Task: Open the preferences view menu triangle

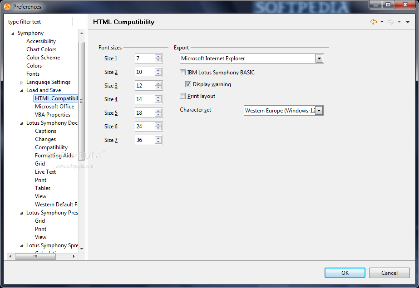Action: pyautogui.click(x=408, y=22)
